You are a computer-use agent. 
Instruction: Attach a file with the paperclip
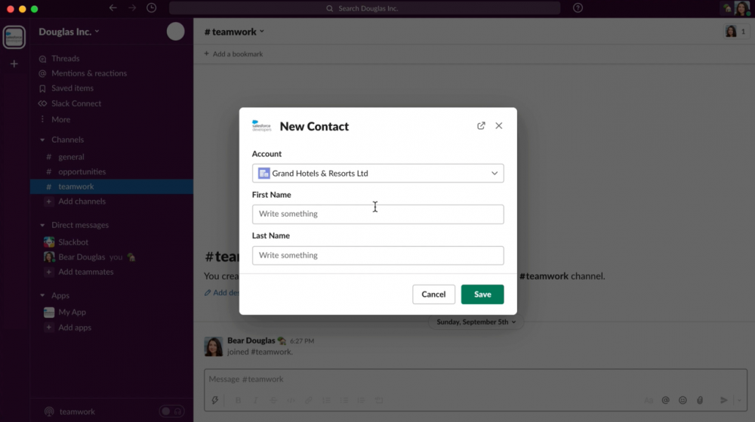click(700, 400)
